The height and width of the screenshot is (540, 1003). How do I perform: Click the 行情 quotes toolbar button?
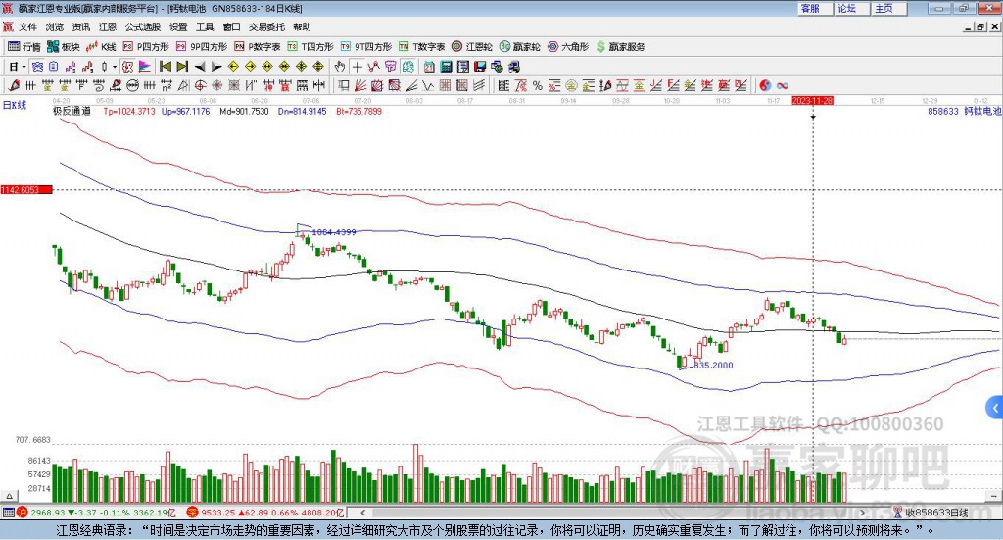(24, 47)
